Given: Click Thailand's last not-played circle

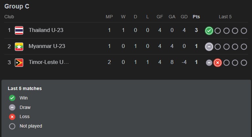Looking at the screenshot, I should [243, 31].
